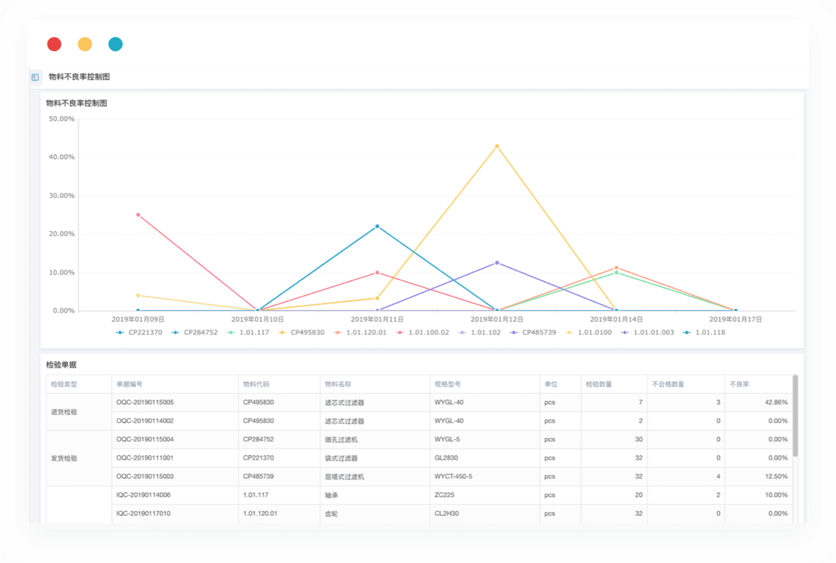Click the sidebar collapse icon beside the page title
The height and width of the screenshot is (563, 836).
click(x=35, y=78)
